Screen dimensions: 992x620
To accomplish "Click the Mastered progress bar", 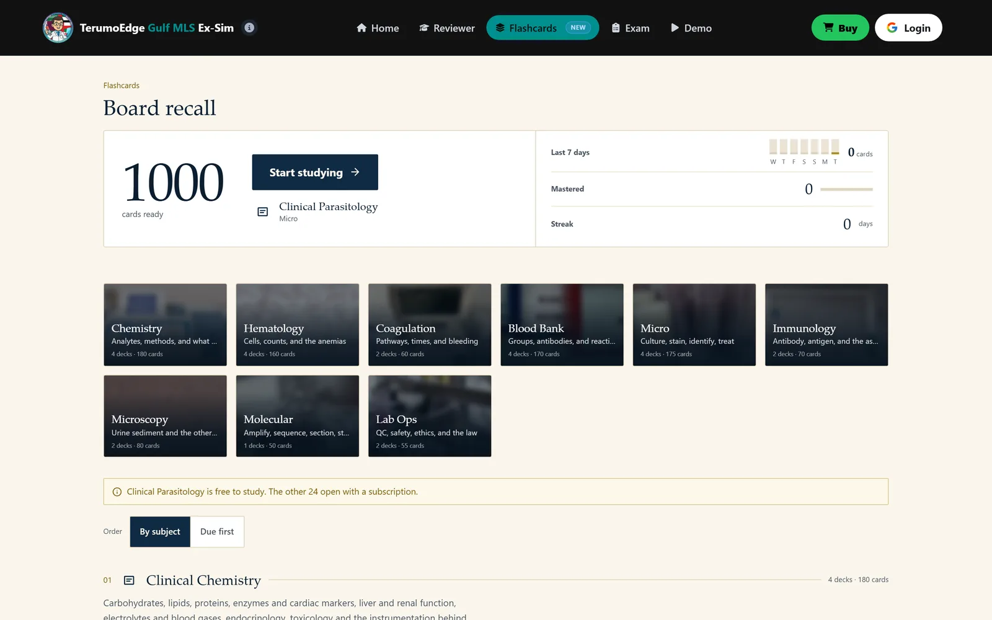I will pos(846,189).
